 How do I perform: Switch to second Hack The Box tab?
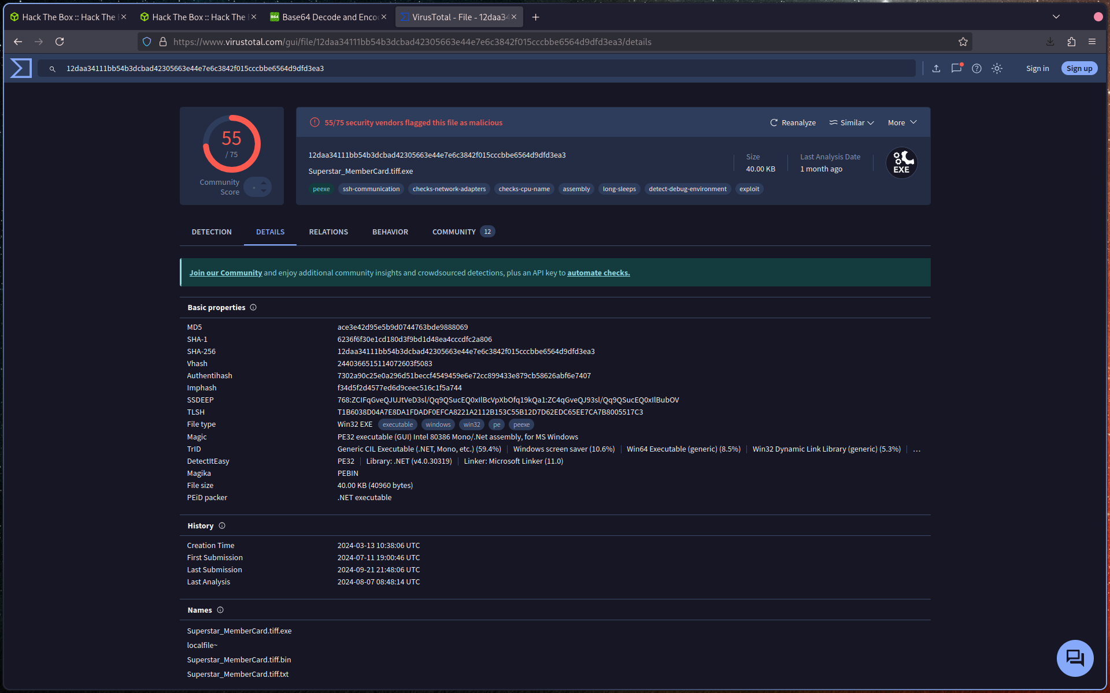[x=198, y=17]
